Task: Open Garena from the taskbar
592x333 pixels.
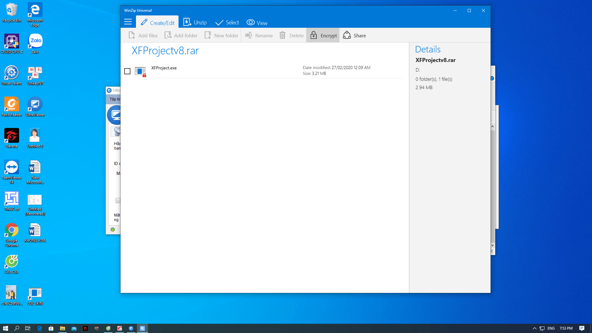Action: pos(85,328)
